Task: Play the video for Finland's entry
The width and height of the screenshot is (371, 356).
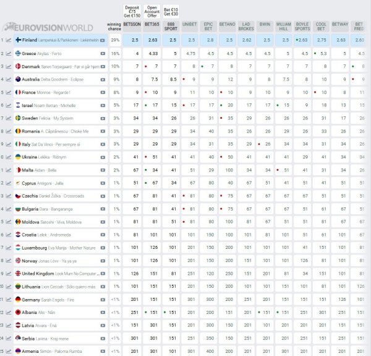Action: click(x=103, y=40)
